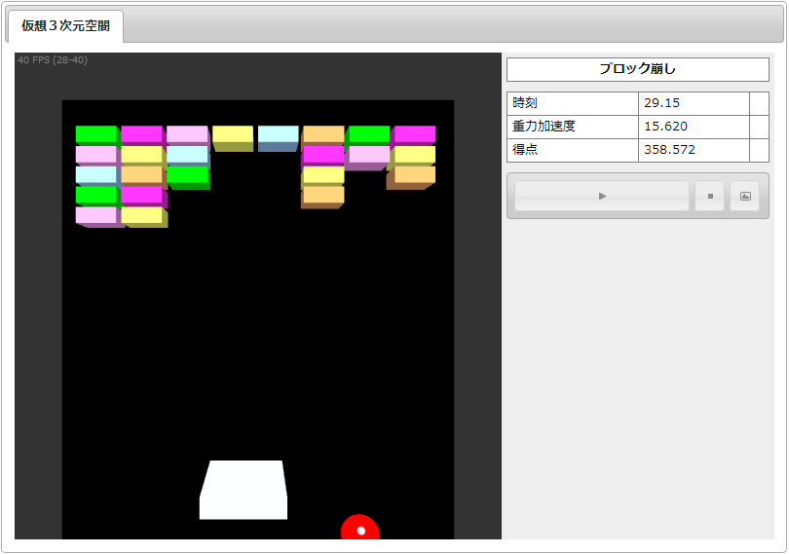Click the 時刻 label cell
The height and width of the screenshot is (554, 789).
click(x=573, y=103)
